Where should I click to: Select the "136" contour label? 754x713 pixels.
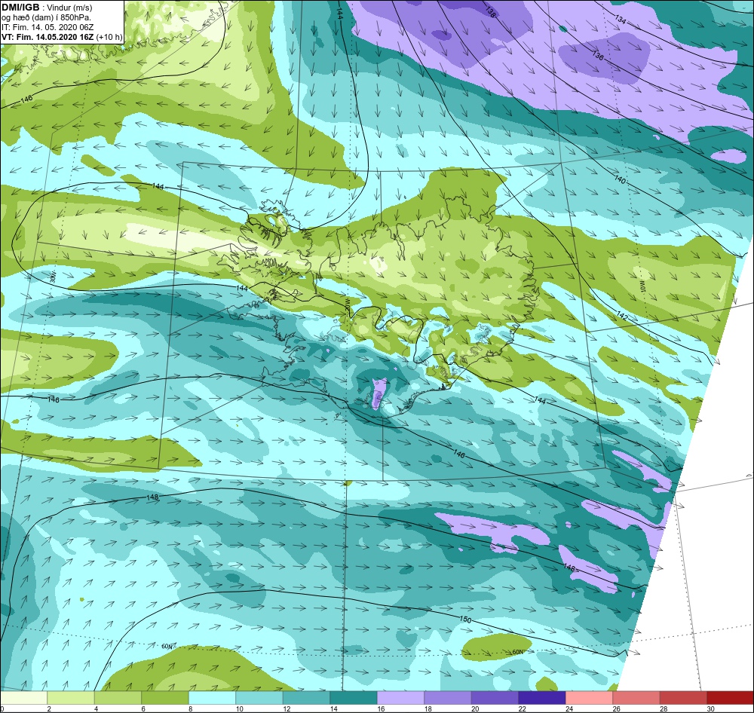tap(598, 55)
